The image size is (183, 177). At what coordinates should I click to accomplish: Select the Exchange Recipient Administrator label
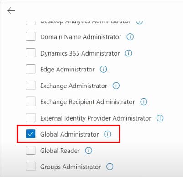pyautogui.click(x=88, y=102)
